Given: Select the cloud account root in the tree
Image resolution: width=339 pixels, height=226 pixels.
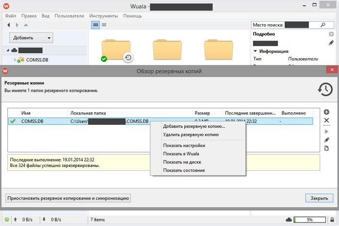Looking at the screenshot, I should coord(45,50).
